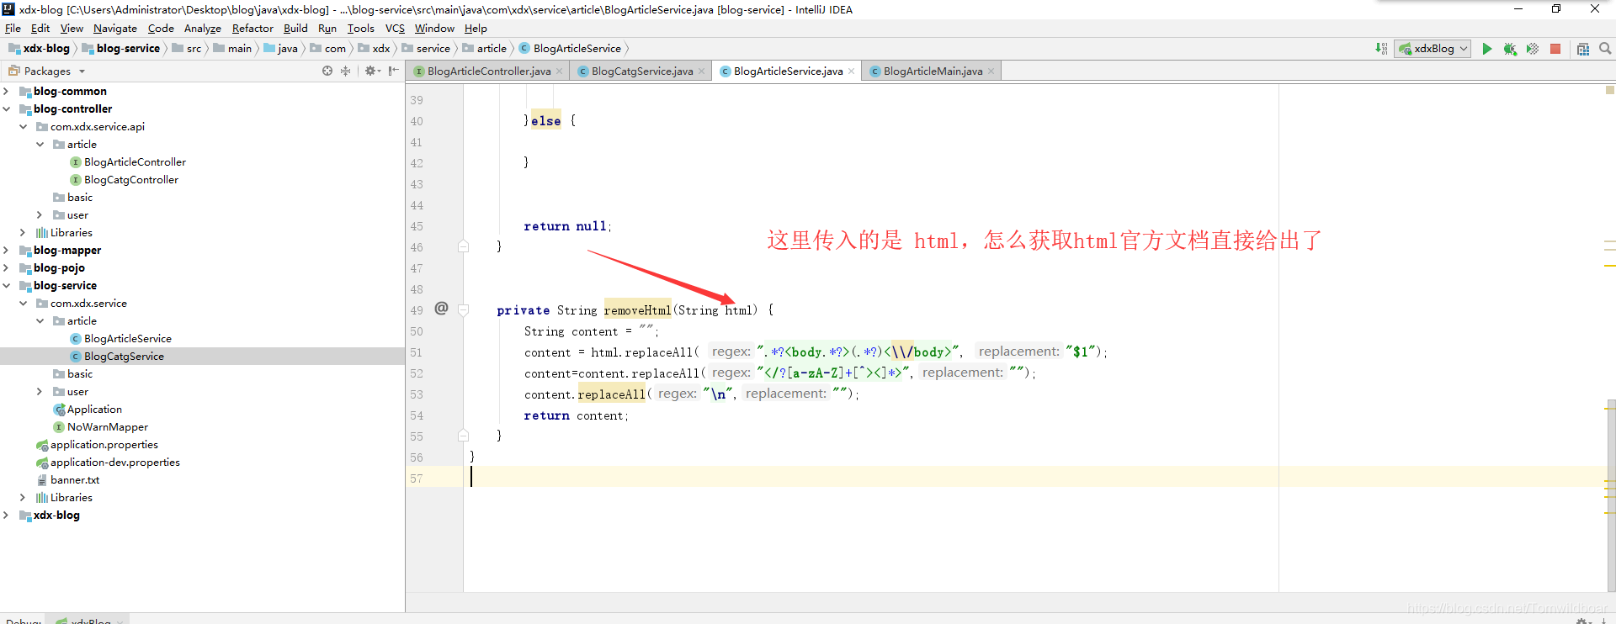This screenshot has width=1616, height=624.
Task: Select BlogCatgService in blog-service tree
Action: click(x=124, y=357)
